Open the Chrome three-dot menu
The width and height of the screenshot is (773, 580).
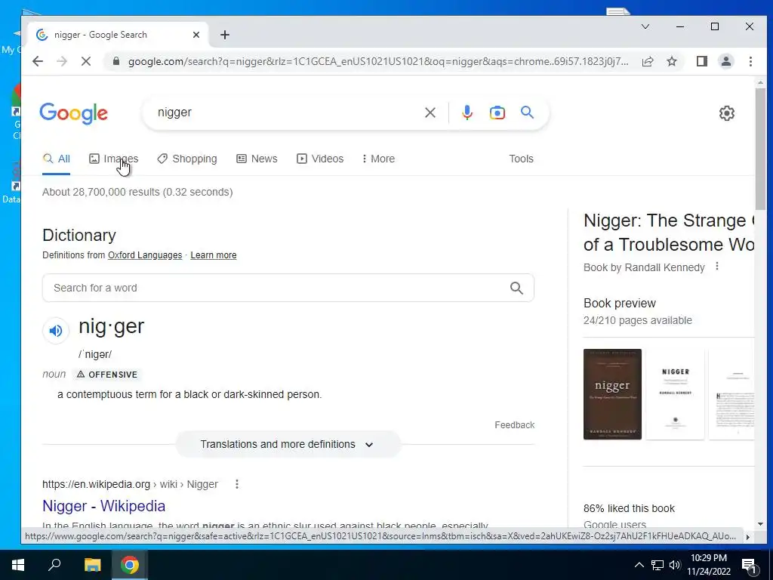point(750,61)
